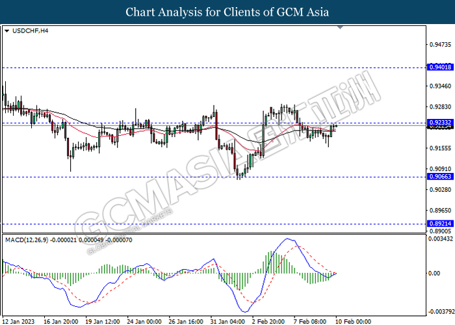Click the MACD 0.00 zero level value
Screen dimensions: 455x325
434,273
